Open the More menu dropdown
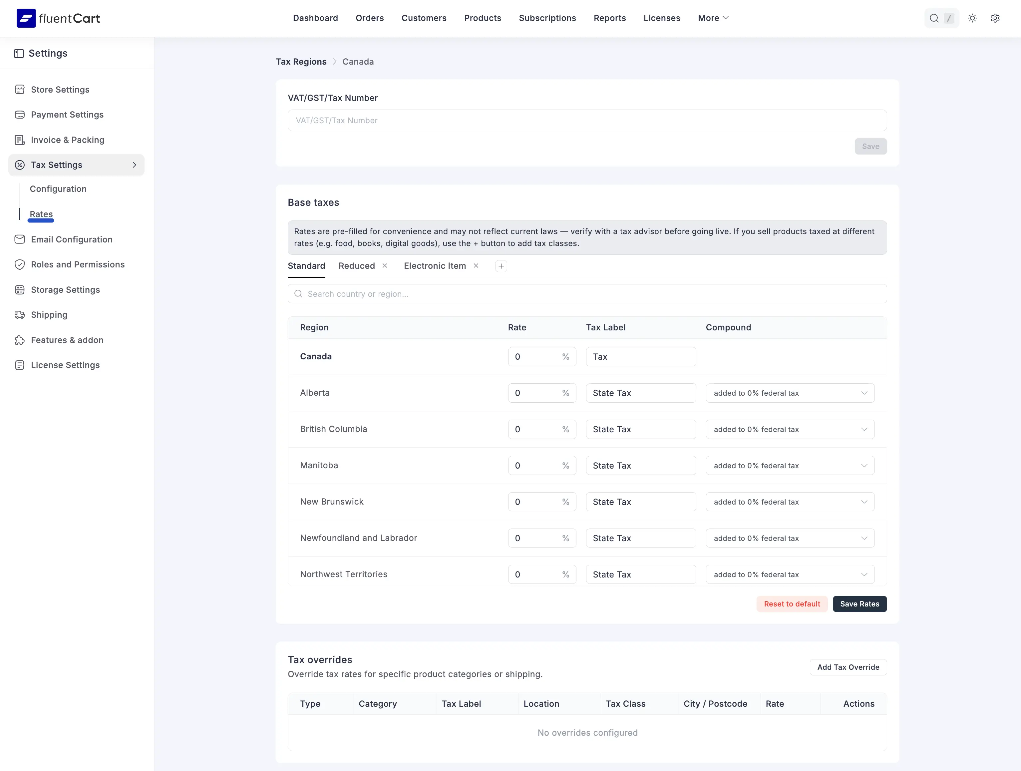The height and width of the screenshot is (771, 1021). [x=713, y=18]
